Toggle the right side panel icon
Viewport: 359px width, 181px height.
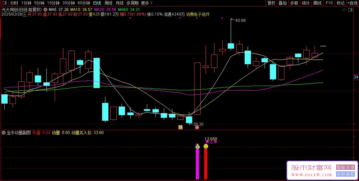pyautogui.click(x=350, y=10)
